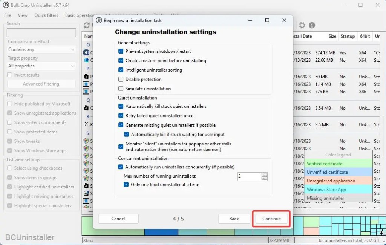
Task: Toggle Generate missing quiet uninstallers if possible
Action: coord(121,125)
